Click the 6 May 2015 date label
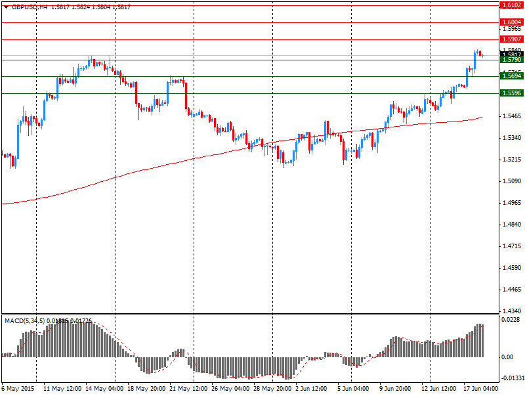The image size is (525, 394). (x=18, y=389)
